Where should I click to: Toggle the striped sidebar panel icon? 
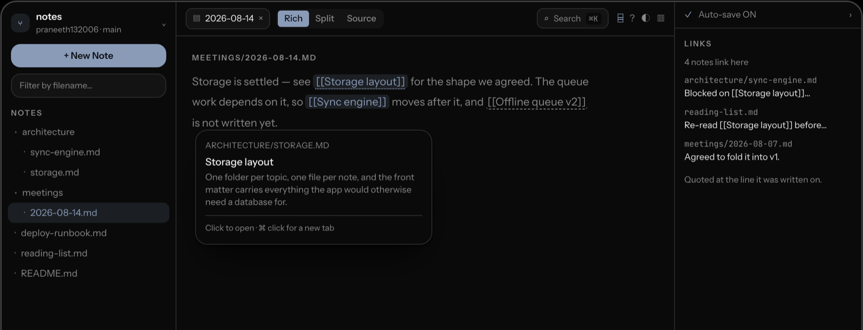coord(661,18)
